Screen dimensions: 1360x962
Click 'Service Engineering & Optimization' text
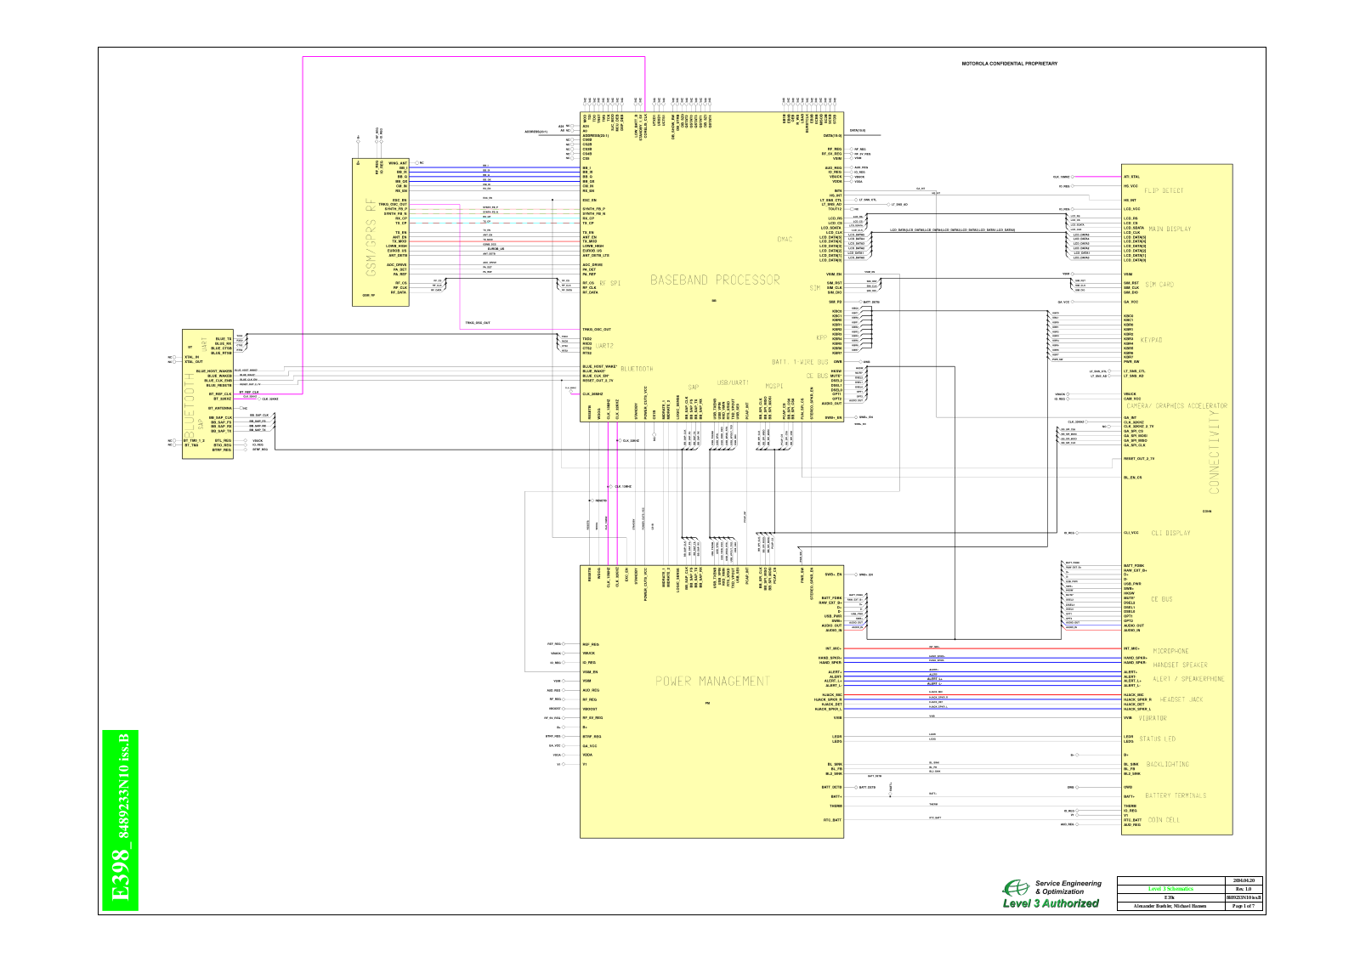pyautogui.click(x=1068, y=887)
